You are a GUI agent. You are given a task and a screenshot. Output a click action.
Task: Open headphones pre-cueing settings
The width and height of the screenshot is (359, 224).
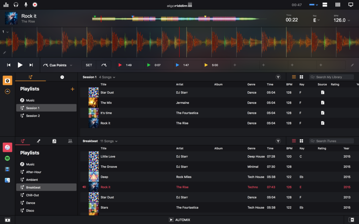16,5
